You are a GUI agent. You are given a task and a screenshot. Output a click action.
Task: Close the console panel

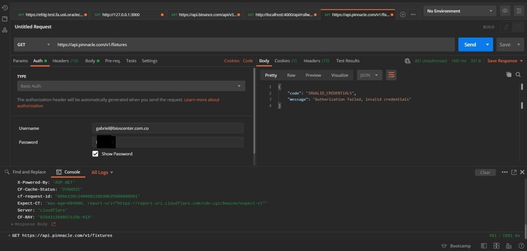click(522, 172)
